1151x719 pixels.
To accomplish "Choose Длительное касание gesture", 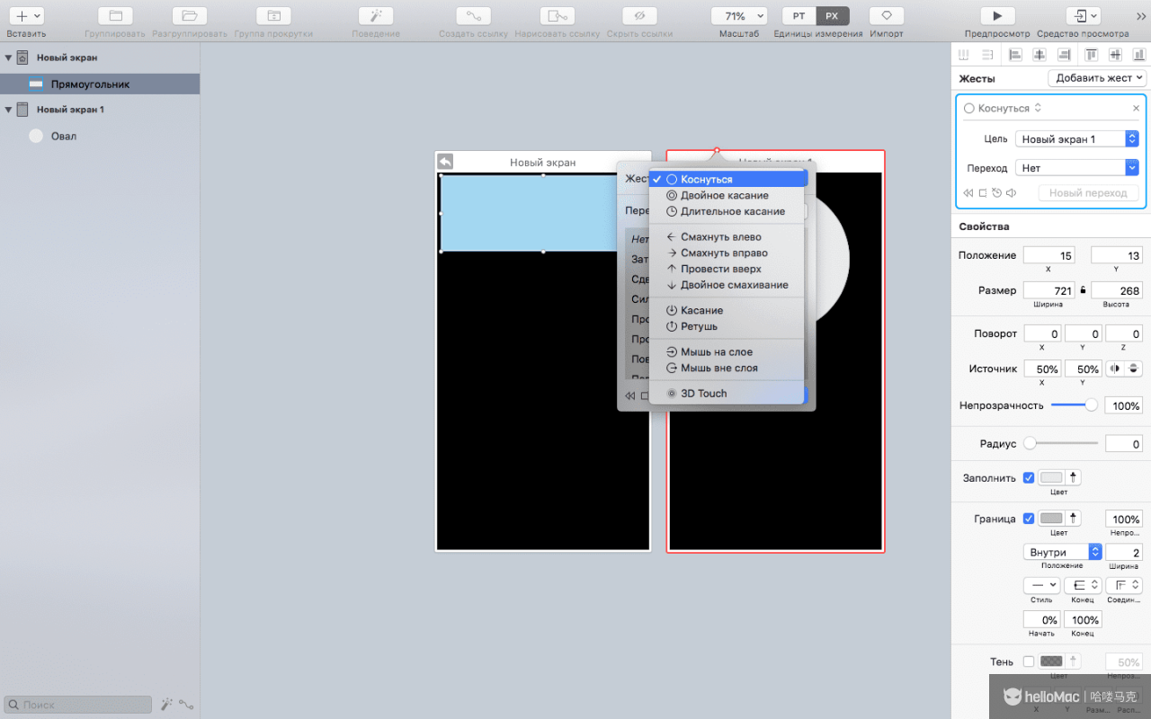I will 727,211.
